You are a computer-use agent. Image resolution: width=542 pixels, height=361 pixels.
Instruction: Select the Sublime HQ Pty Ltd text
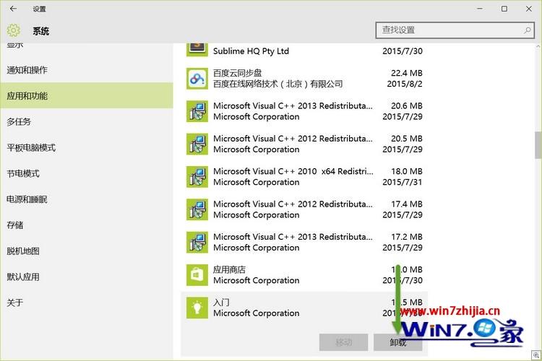click(x=251, y=51)
